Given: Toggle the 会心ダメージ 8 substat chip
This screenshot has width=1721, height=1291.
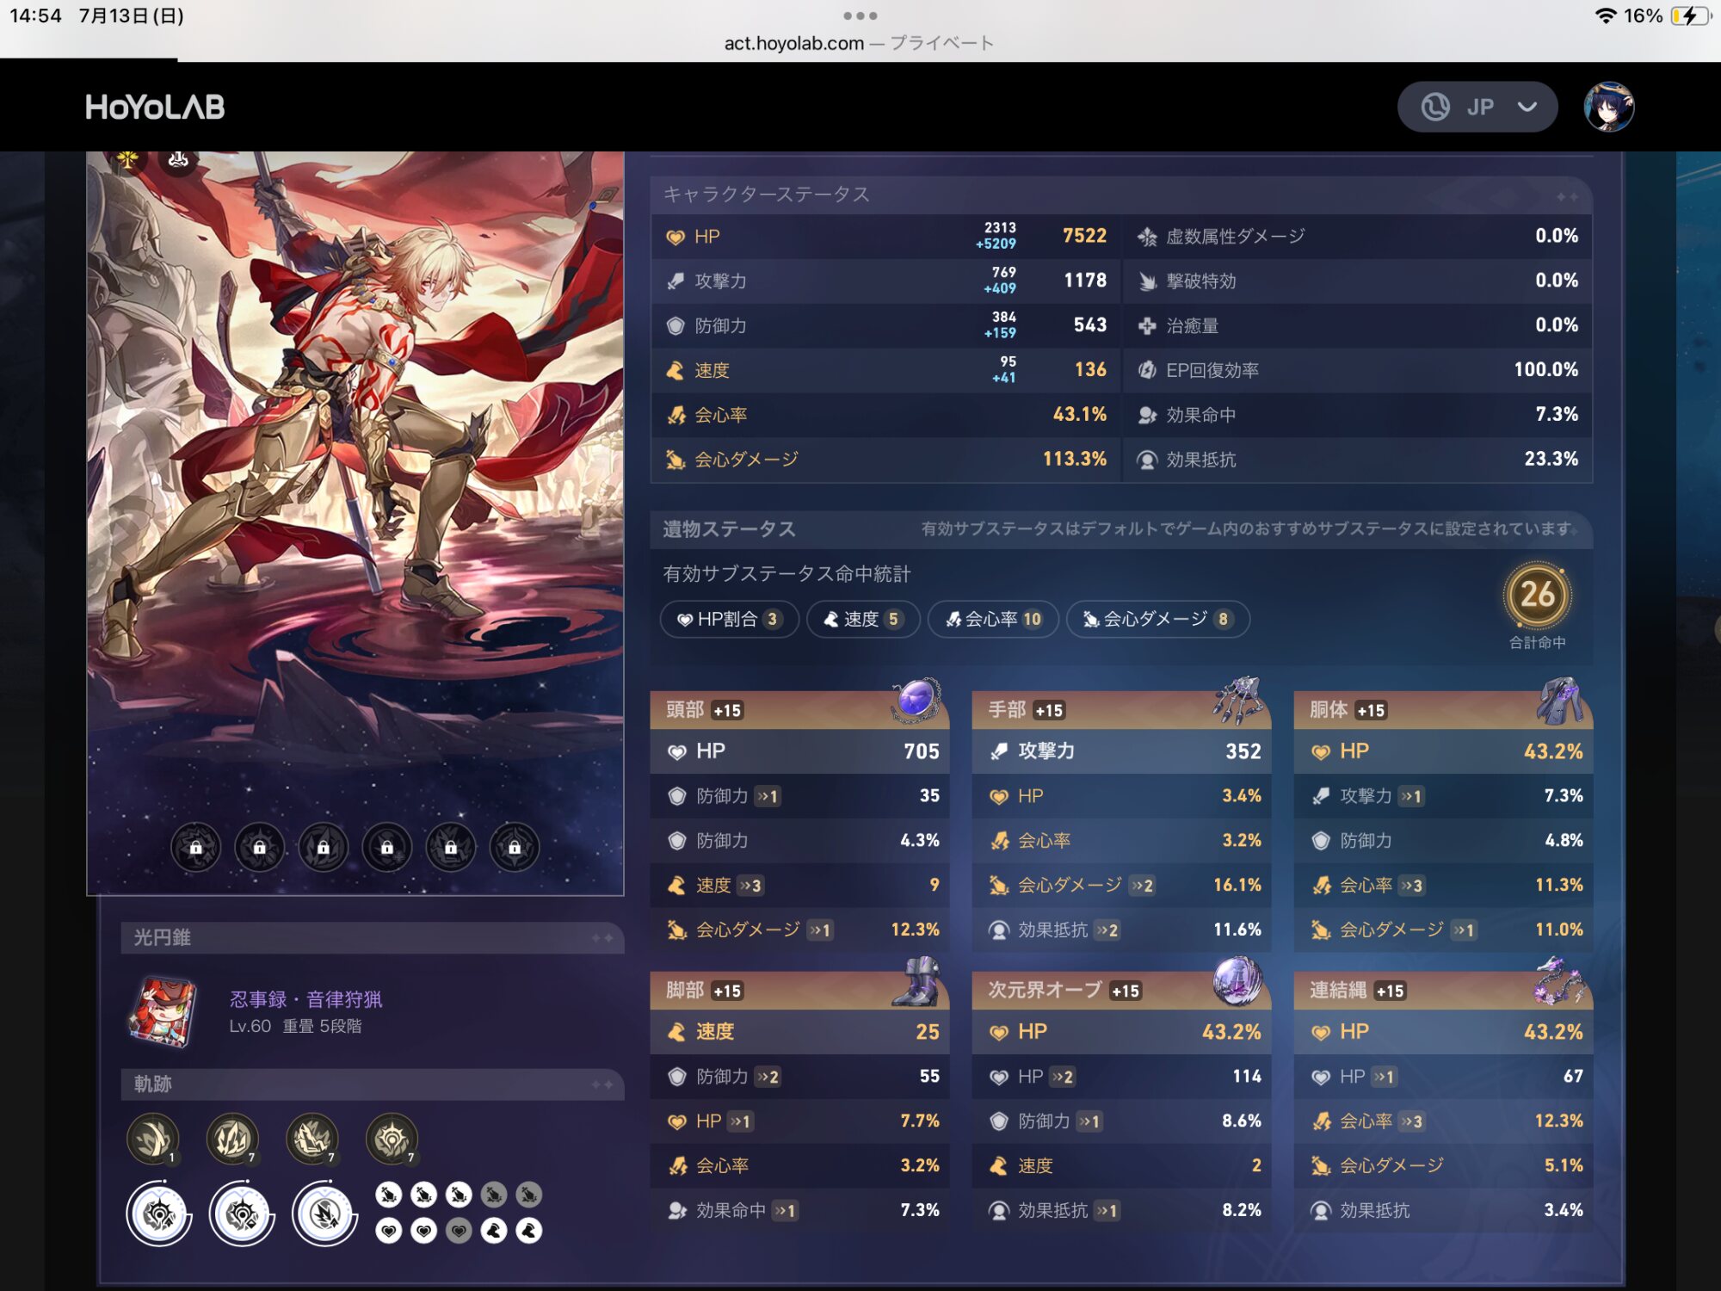Looking at the screenshot, I should click(x=1157, y=619).
